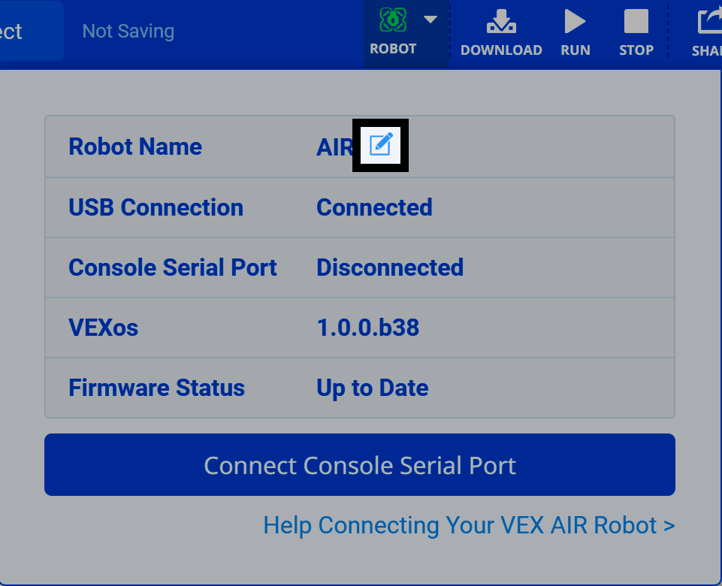The width and height of the screenshot is (722, 586).
Task: Click the Connected USB status value
Action: pyautogui.click(x=374, y=207)
